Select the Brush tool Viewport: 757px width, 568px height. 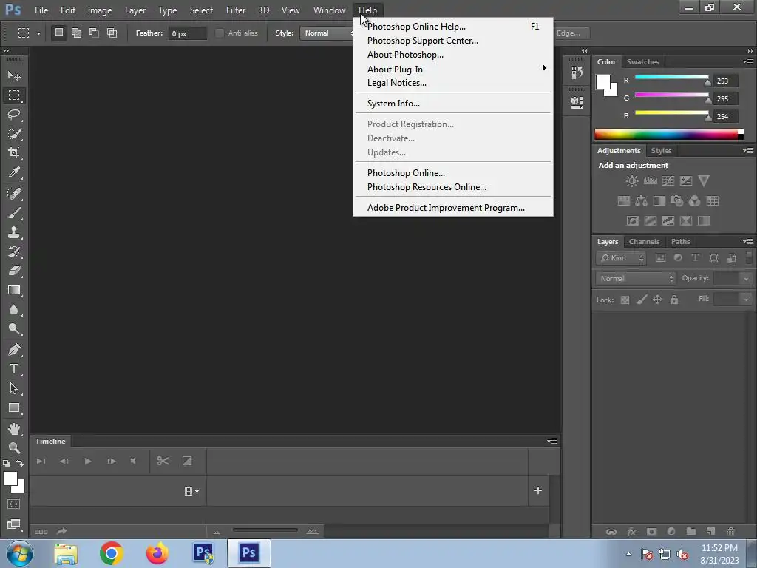[x=14, y=213]
